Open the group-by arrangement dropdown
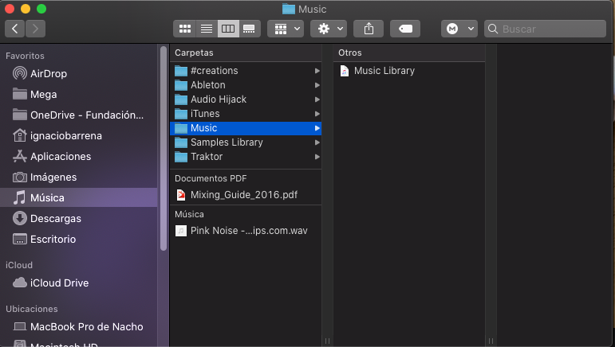This screenshot has width=615, height=347. click(x=286, y=29)
